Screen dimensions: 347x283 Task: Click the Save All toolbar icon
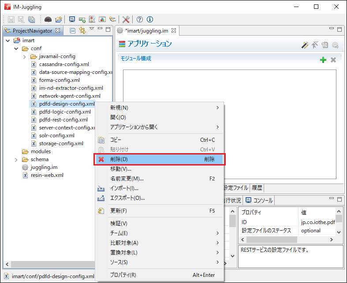32,19
